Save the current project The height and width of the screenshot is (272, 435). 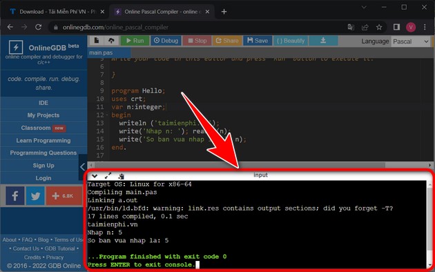tap(258, 41)
